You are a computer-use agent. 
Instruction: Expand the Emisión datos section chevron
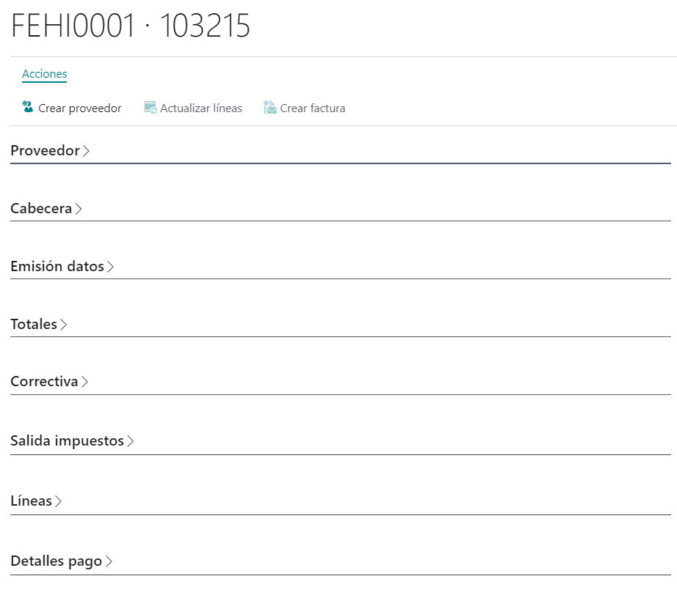click(x=110, y=267)
